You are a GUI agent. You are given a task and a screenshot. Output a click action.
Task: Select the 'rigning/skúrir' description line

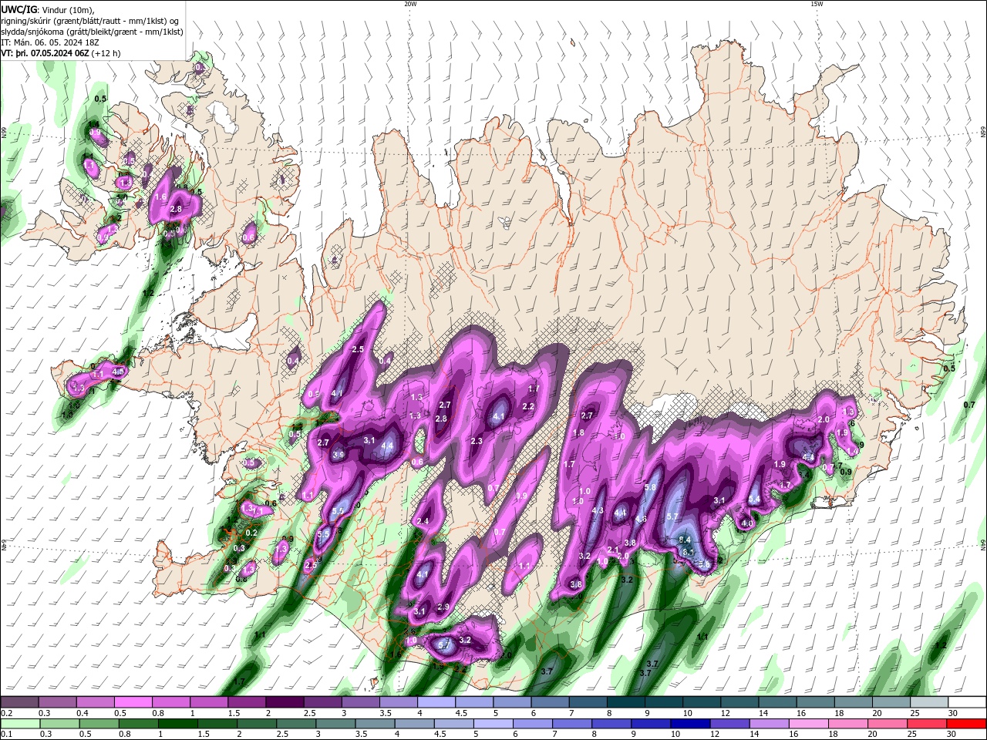click(89, 21)
